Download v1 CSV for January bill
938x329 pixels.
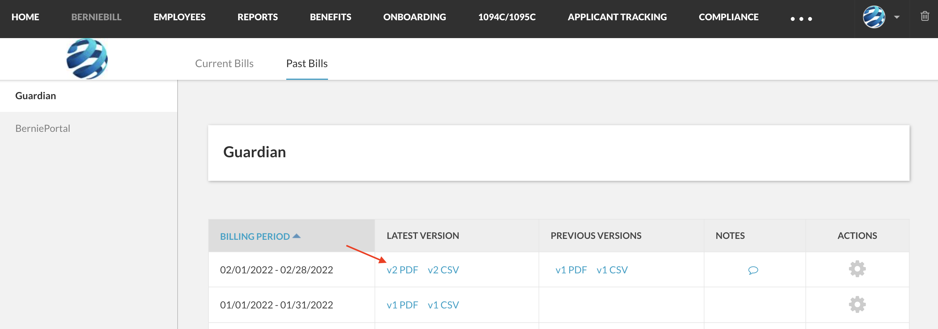pyautogui.click(x=443, y=305)
